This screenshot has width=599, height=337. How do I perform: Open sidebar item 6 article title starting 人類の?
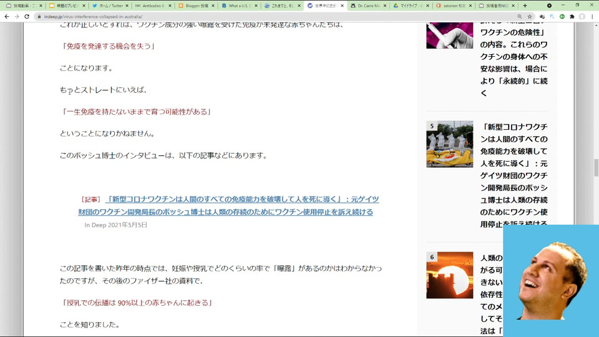click(x=491, y=294)
